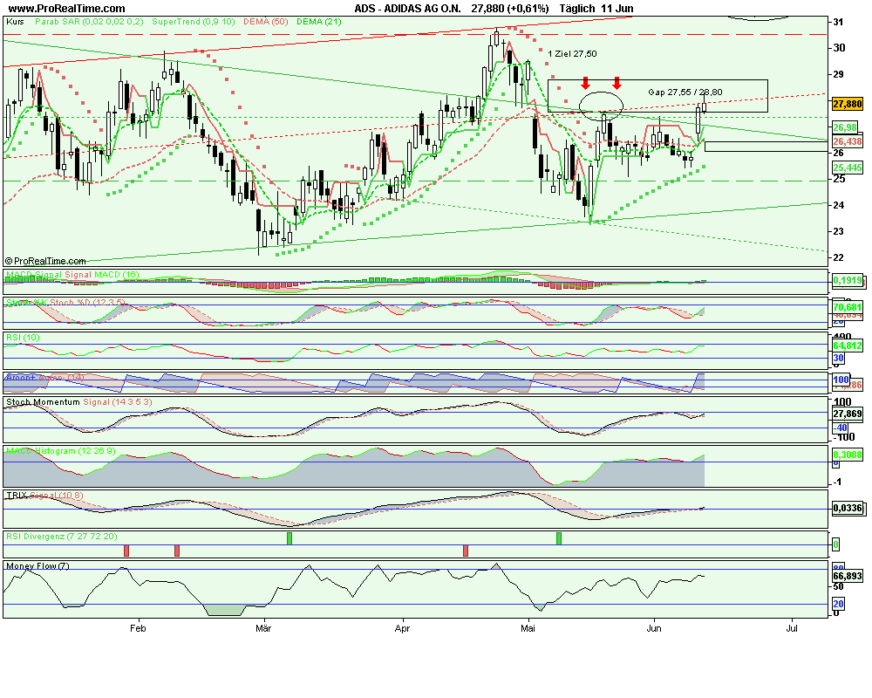
Task: Click the right red down arrow annotation
Action: 617,83
